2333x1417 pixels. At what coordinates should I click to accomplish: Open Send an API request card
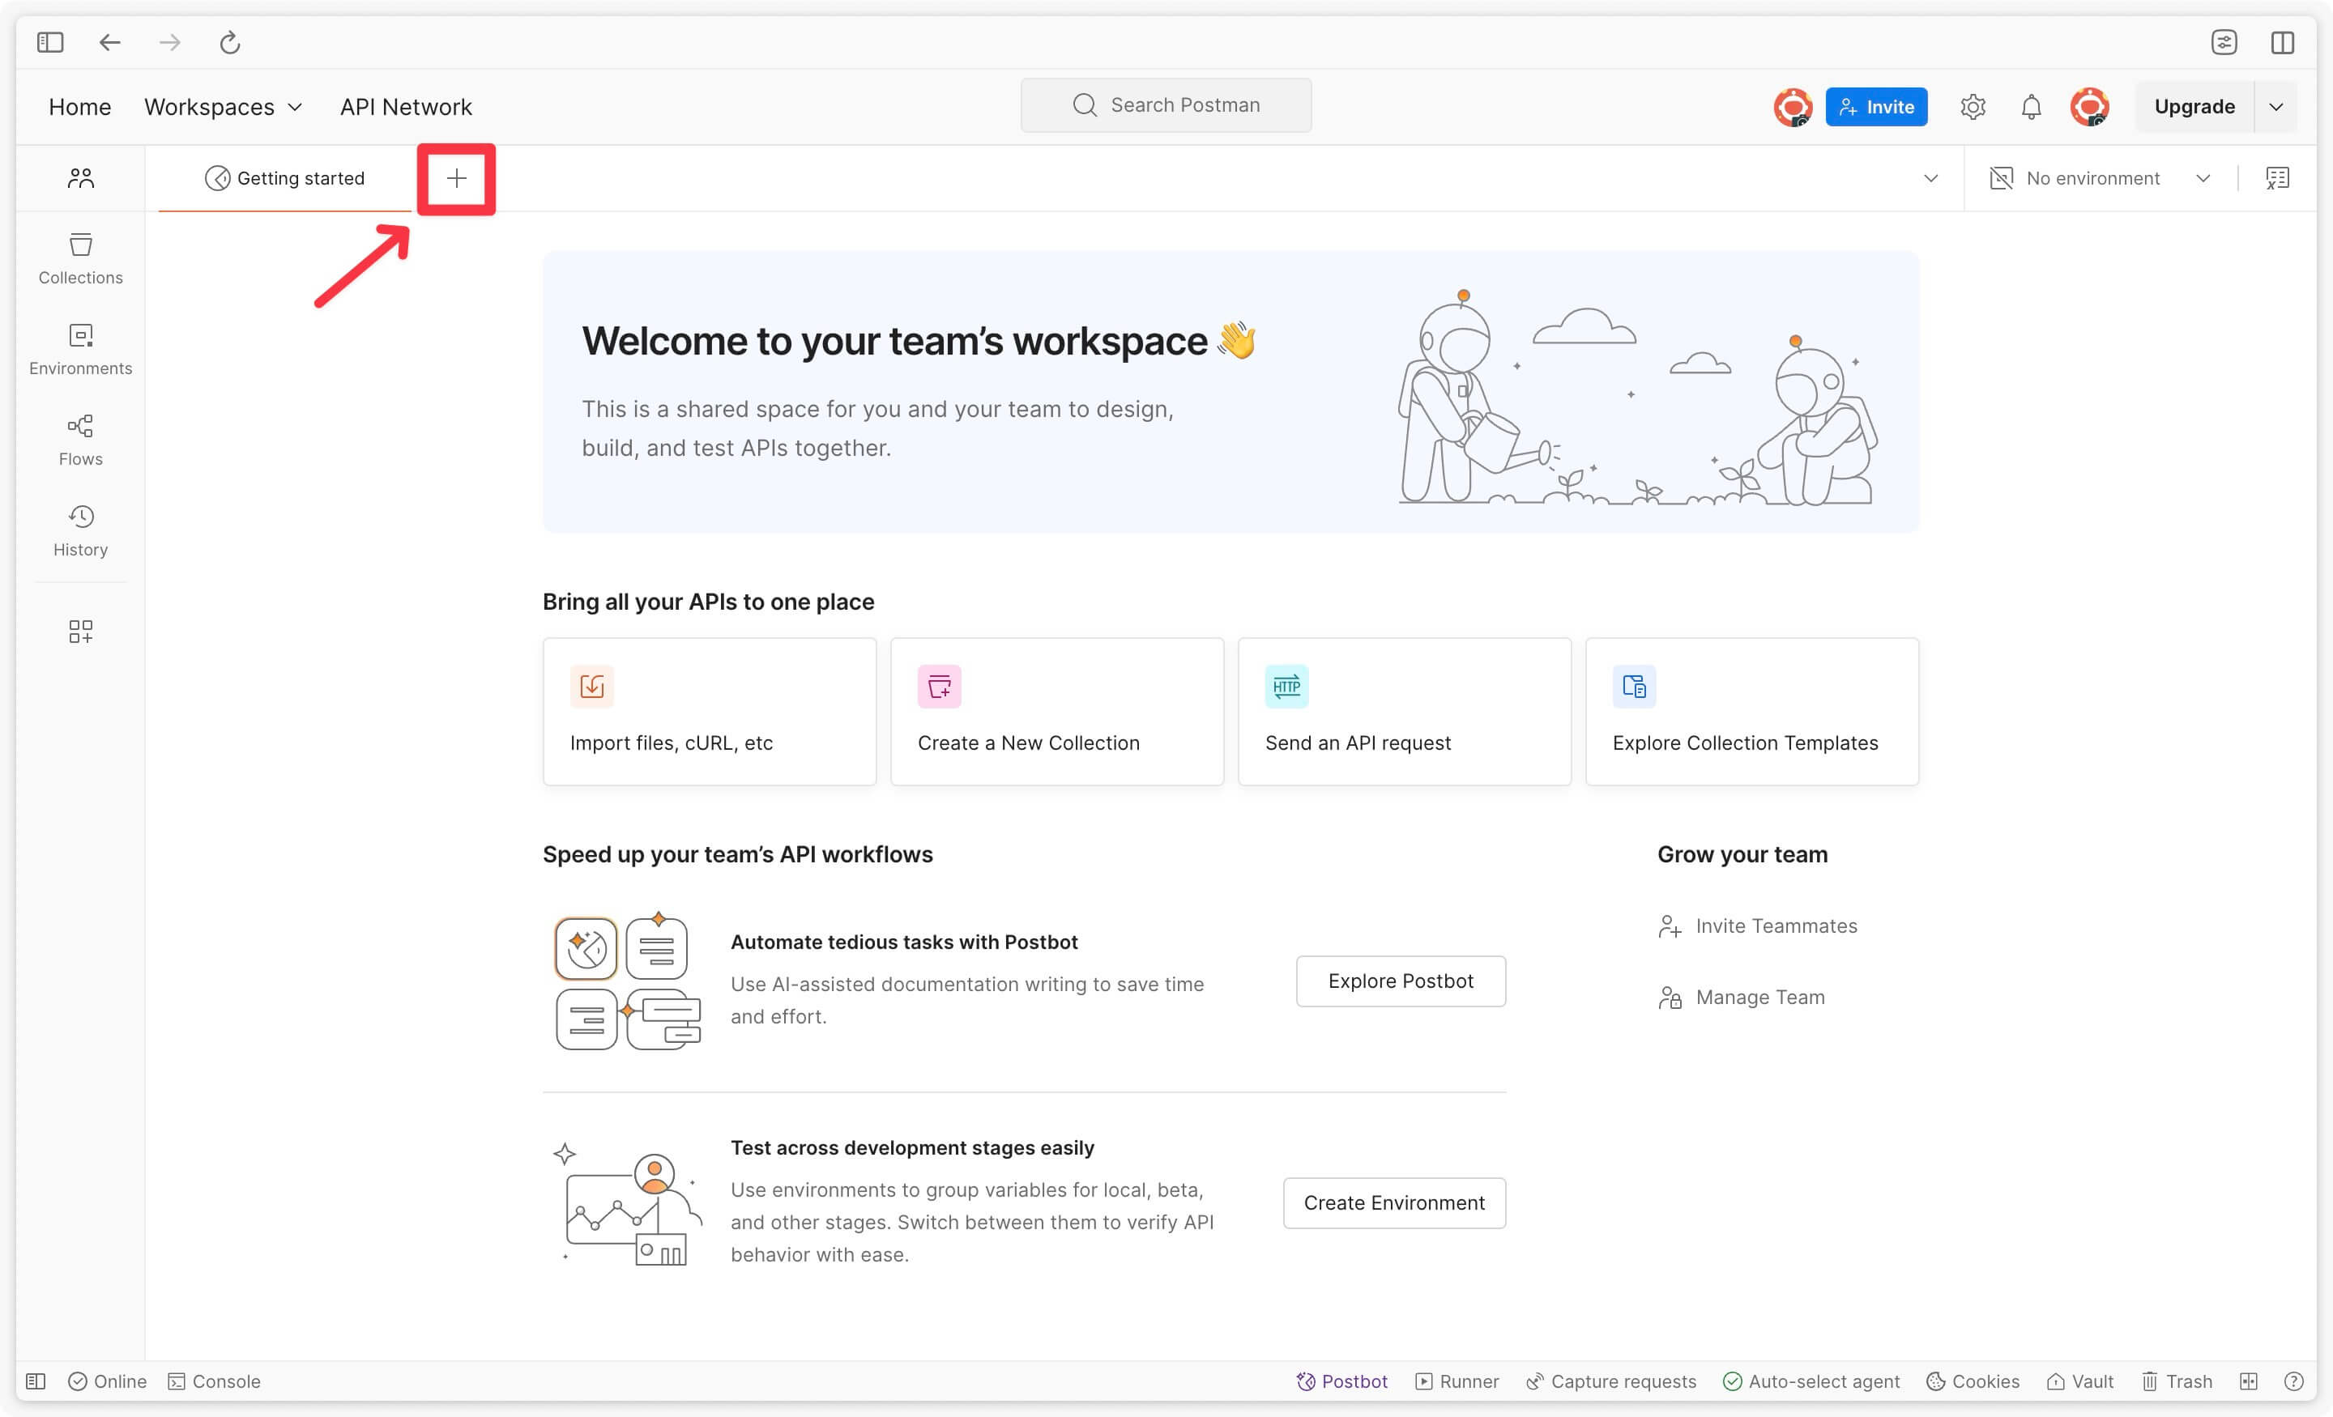(x=1404, y=711)
